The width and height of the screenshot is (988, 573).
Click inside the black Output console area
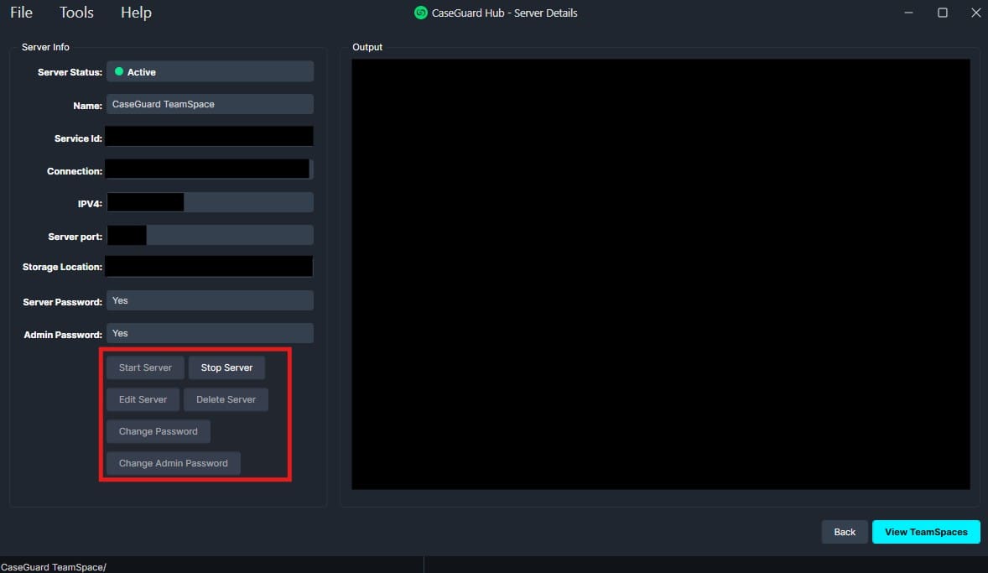click(660, 273)
